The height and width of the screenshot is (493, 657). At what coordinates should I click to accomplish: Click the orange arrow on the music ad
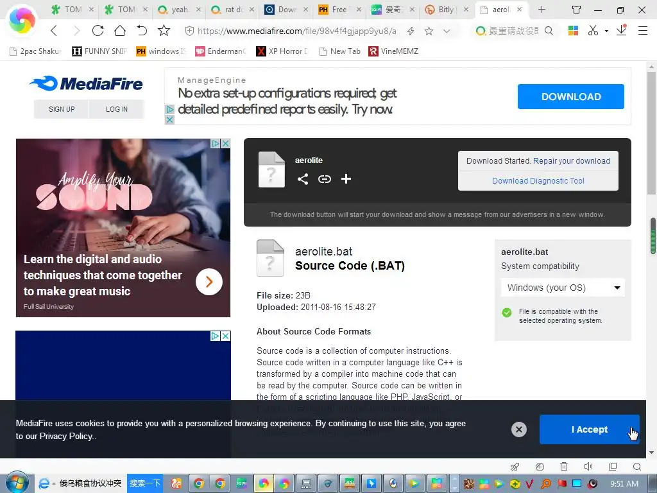[x=209, y=282]
